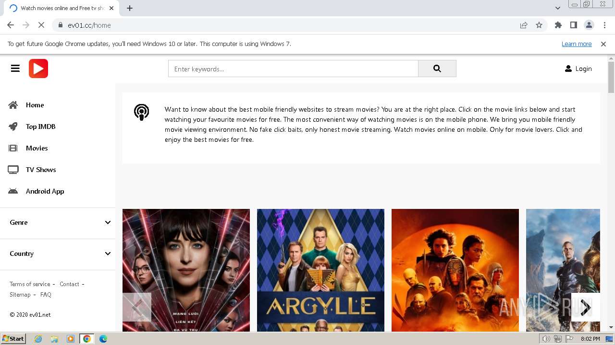Go back with browser back arrow
Viewport: 615px width, 345px height.
tap(11, 25)
